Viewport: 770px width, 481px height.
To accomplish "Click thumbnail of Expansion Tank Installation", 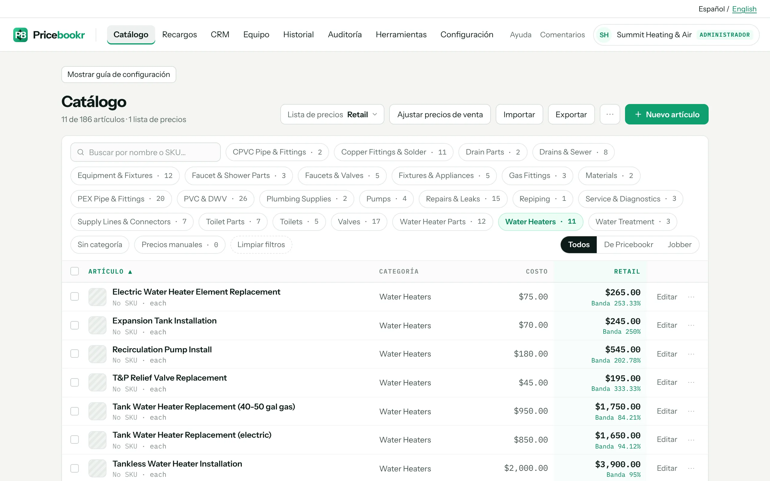I will pos(97,325).
